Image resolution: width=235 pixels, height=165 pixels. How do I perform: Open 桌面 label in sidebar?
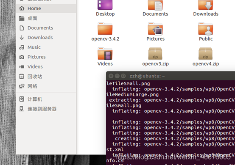(x=32, y=18)
